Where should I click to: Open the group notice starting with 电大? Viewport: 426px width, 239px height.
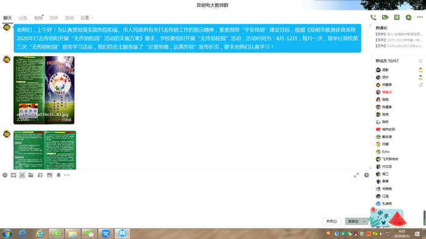[399, 34]
